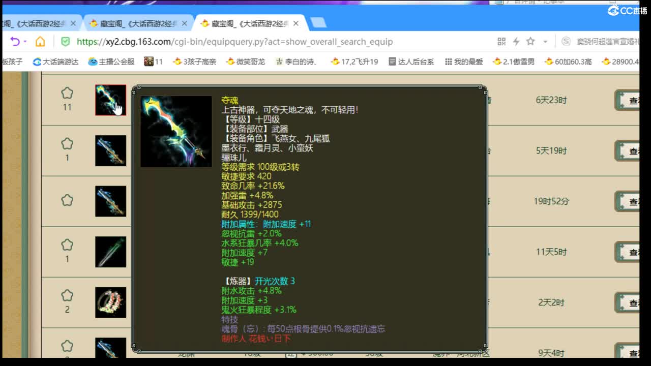Screen dimensions: 651x366
Task: Open the 微笑哥龙 bookmark
Action: coord(246,62)
